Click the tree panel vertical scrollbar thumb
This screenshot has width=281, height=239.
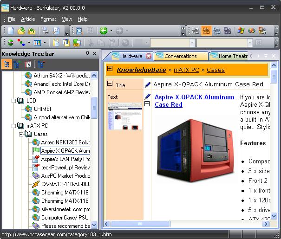[x=94, y=108]
